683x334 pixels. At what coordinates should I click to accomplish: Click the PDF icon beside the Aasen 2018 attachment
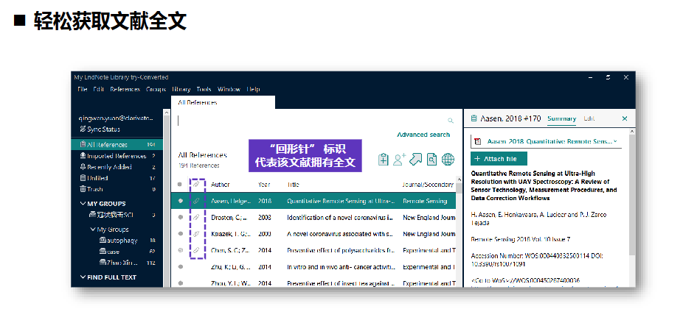pos(477,141)
